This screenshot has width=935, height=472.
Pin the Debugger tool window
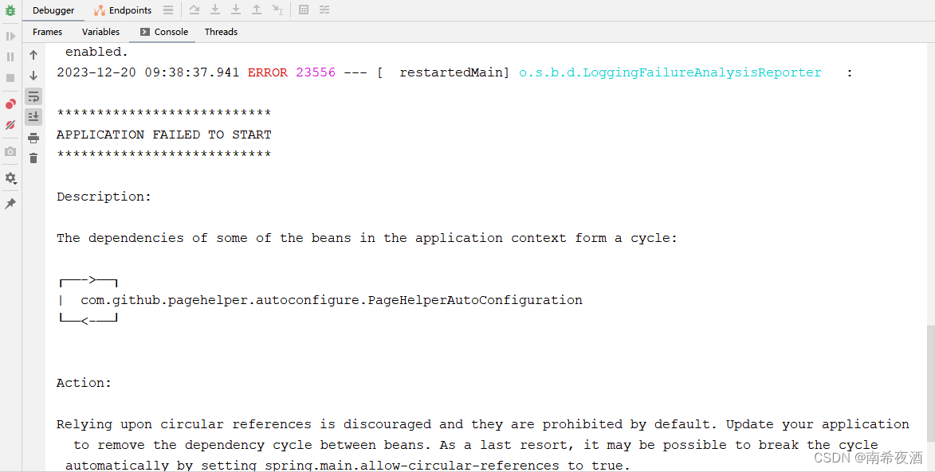10,204
